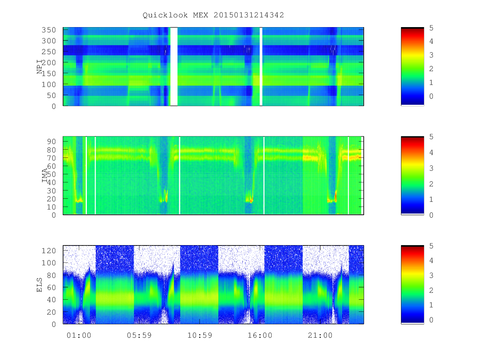The image size is (485, 364).
Task: Click inside the NPI spectrogram panel
Action: click(213, 67)
